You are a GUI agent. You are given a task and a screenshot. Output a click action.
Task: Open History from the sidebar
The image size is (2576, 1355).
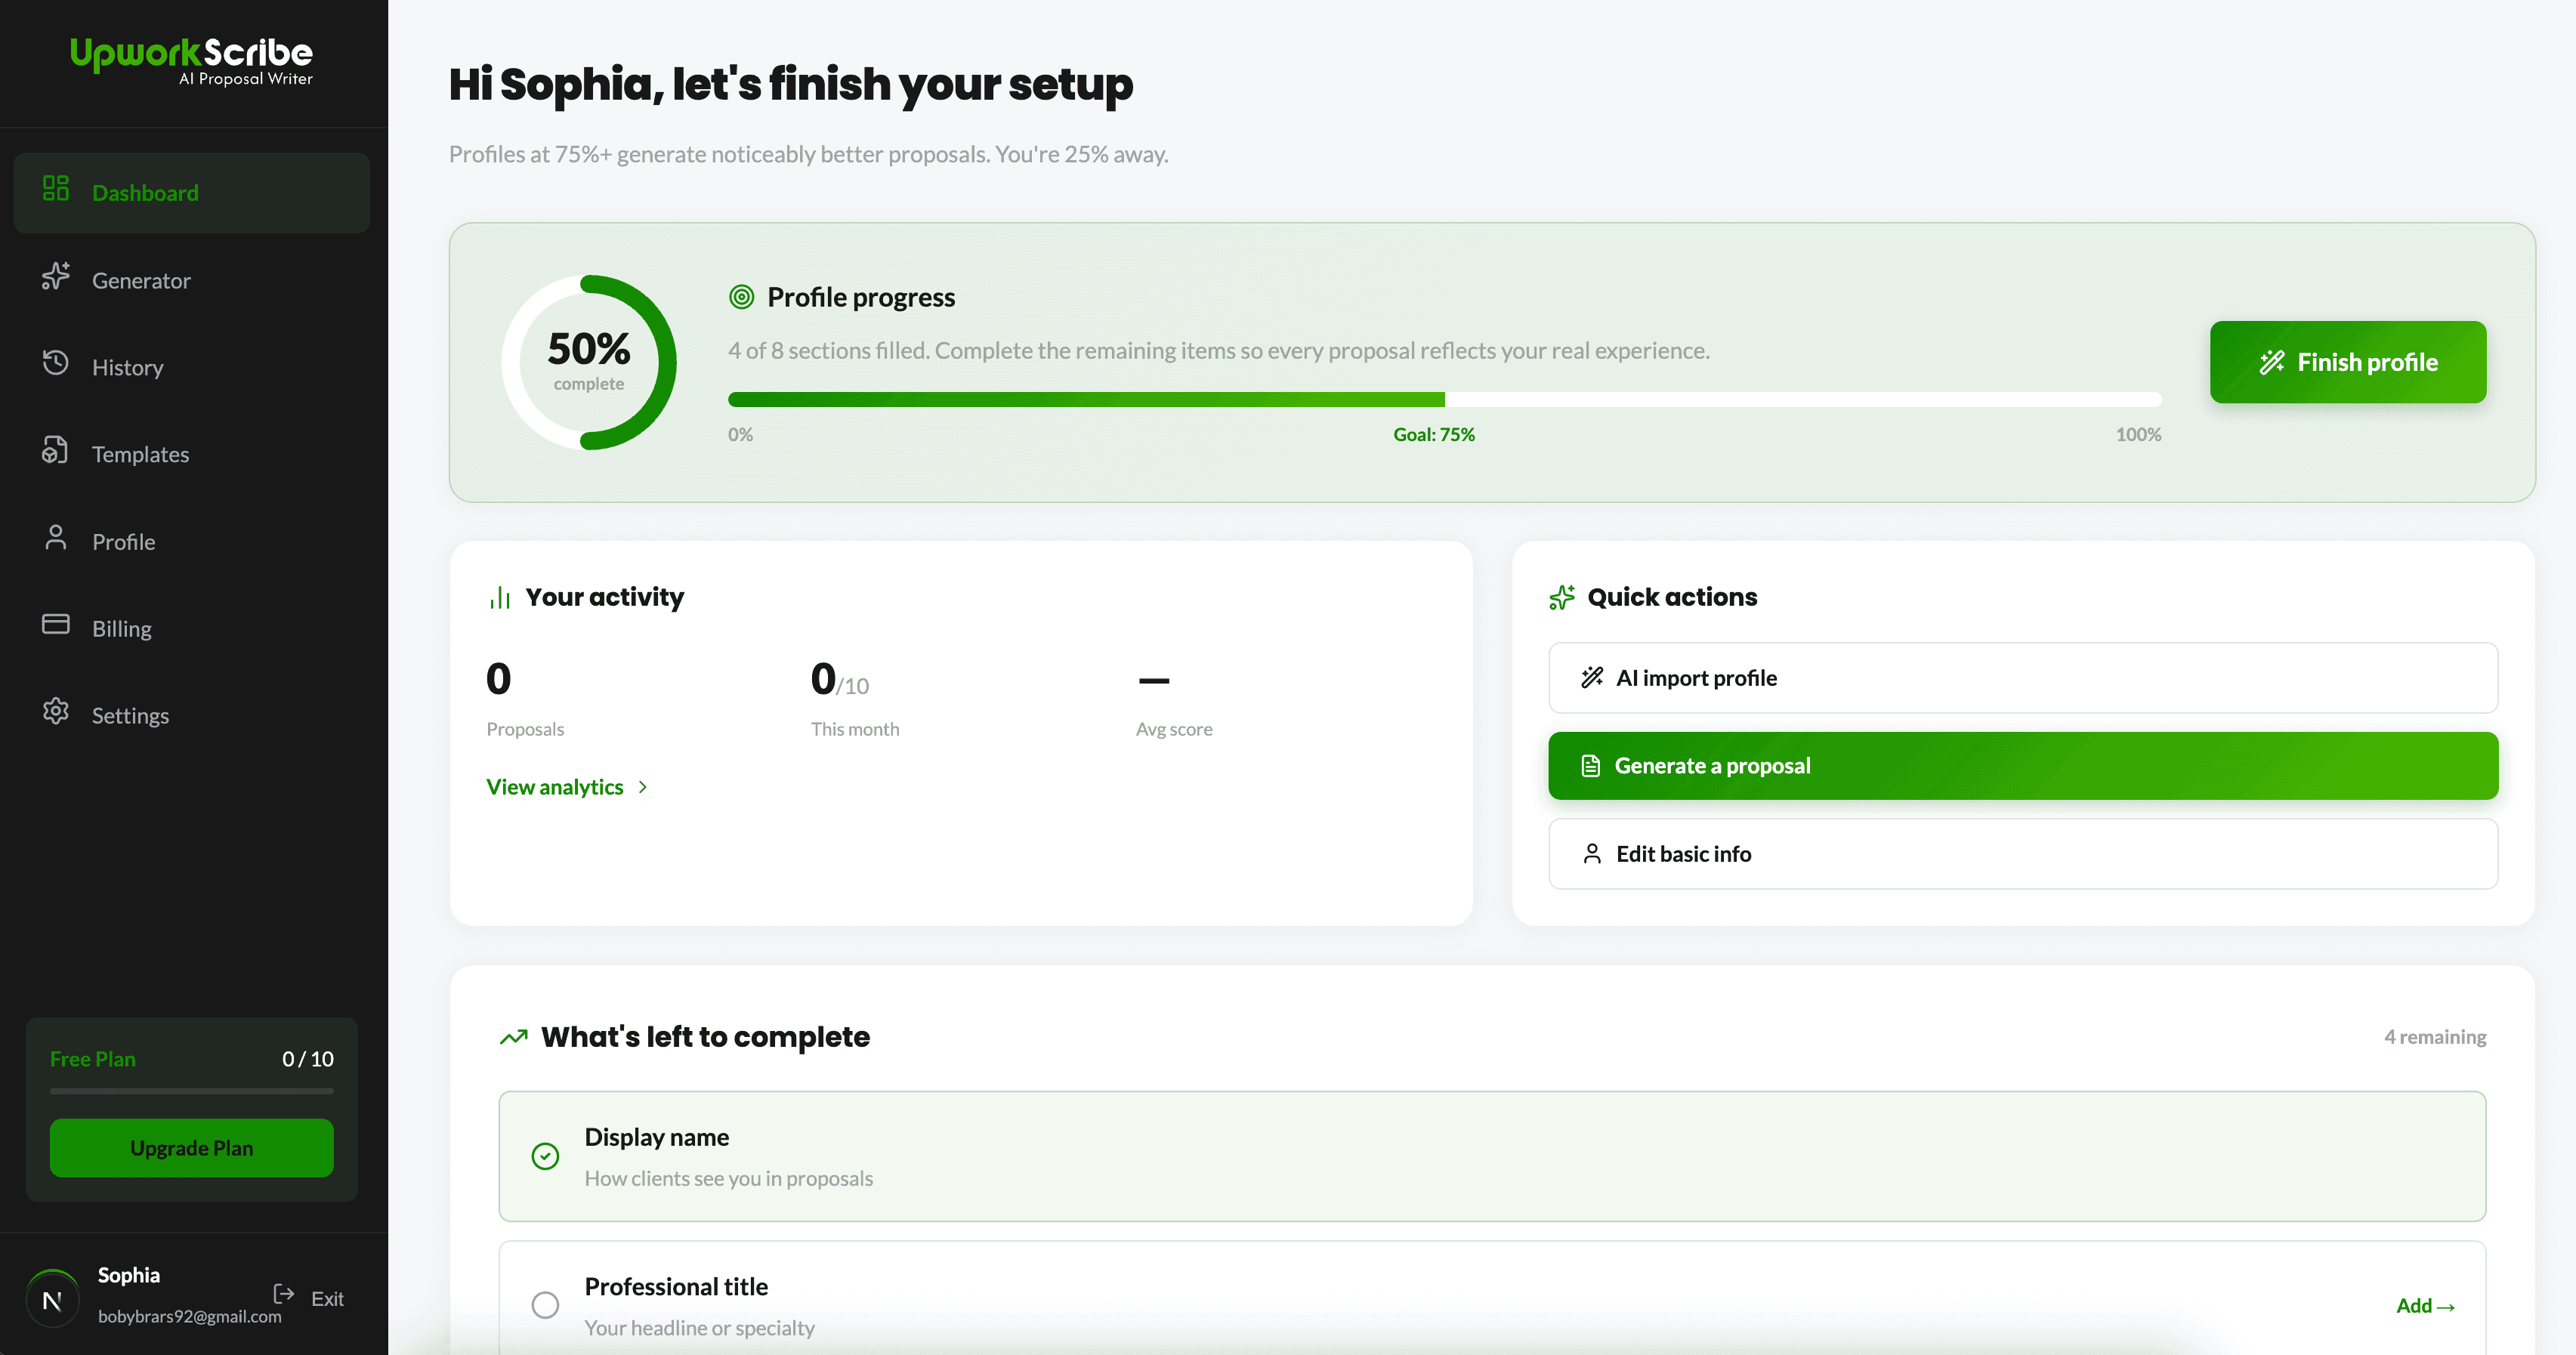[x=192, y=367]
